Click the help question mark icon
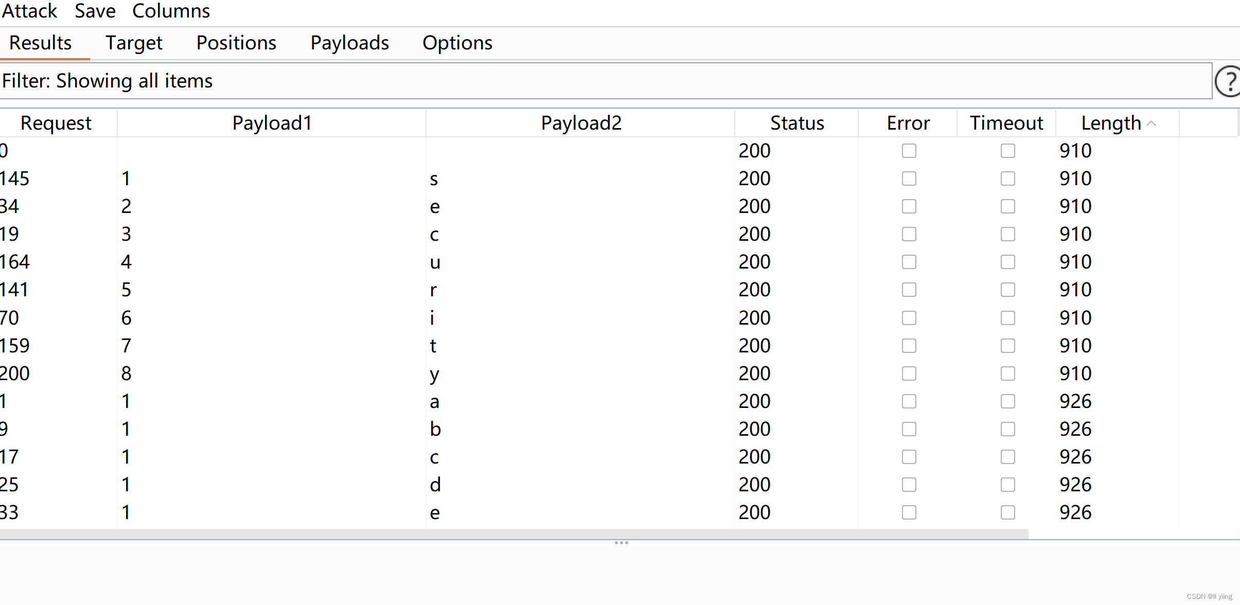Image resolution: width=1240 pixels, height=605 pixels. click(1229, 82)
